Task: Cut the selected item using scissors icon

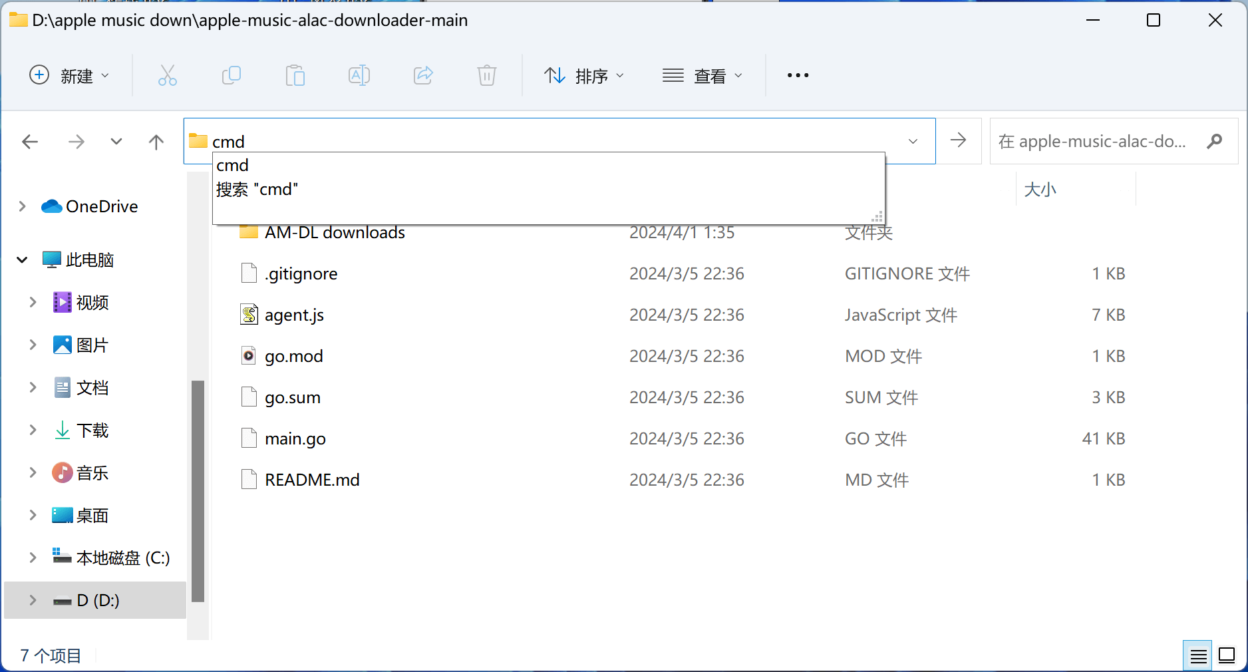Action: [x=168, y=75]
